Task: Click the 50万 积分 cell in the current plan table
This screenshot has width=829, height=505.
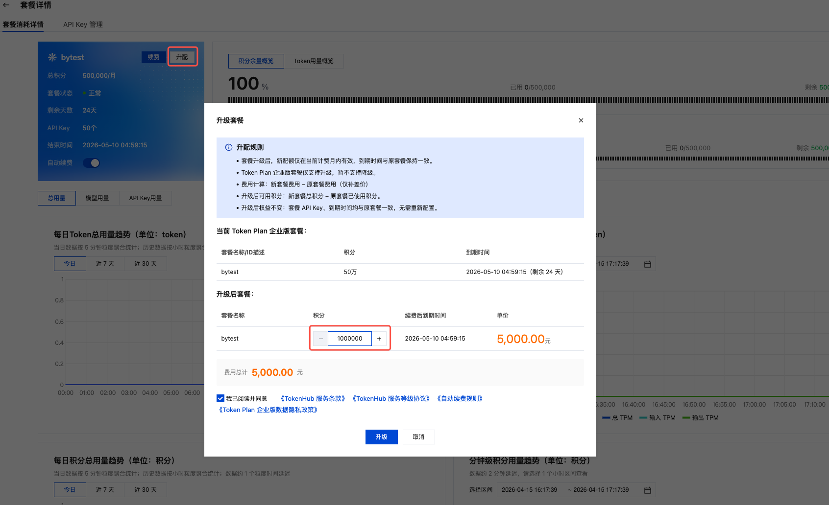Action: [350, 272]
